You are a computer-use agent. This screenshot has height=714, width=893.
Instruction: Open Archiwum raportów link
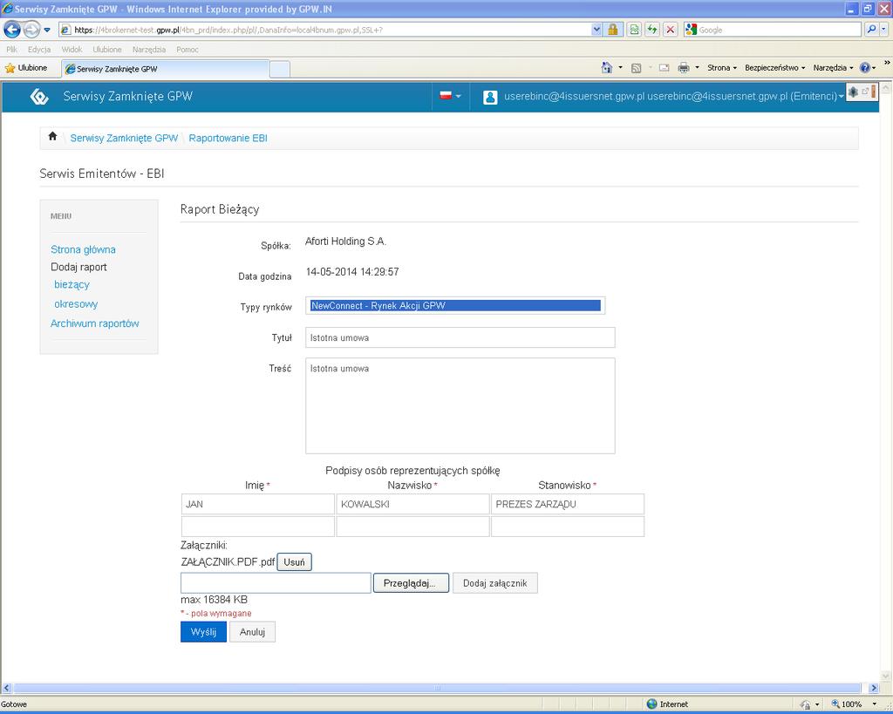pos(94,323)
